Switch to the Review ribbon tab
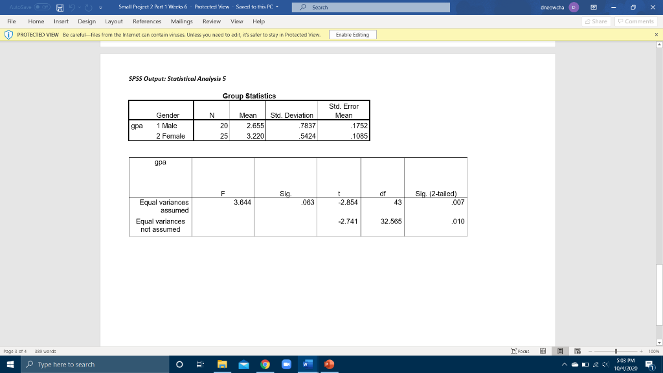The width and height of the screenshot is (663, 373). [x=212, y=21]
